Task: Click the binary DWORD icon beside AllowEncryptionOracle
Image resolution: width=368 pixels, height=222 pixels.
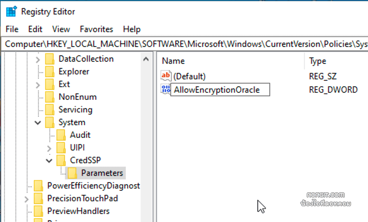Action: pos(165,89)
